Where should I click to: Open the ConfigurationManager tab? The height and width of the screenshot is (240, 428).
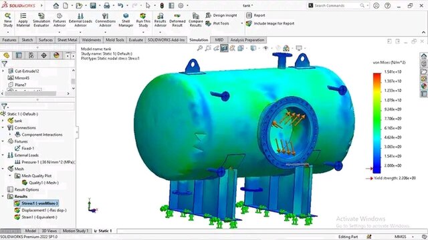[x=31, y=55]
